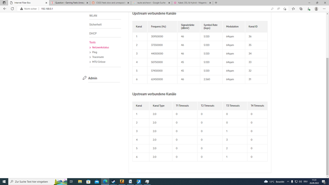Viewport: 329px width, 185px height.
Task: Click the T4 Timeouts column header
Action: 257,106
